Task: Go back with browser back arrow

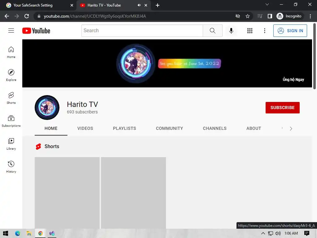Action: pyautogui.click(x=7, y=16)
